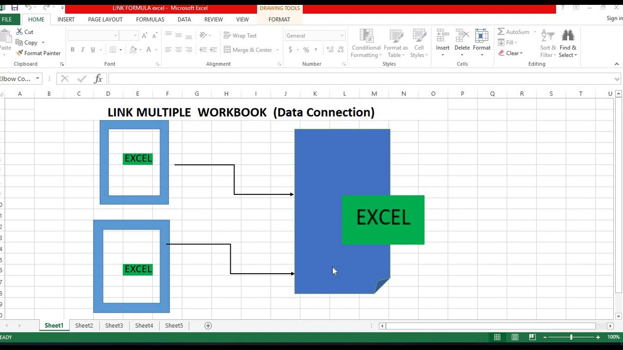623x350 pixels.
Task: Click the Copy command
Action: [x=27, y=43]
